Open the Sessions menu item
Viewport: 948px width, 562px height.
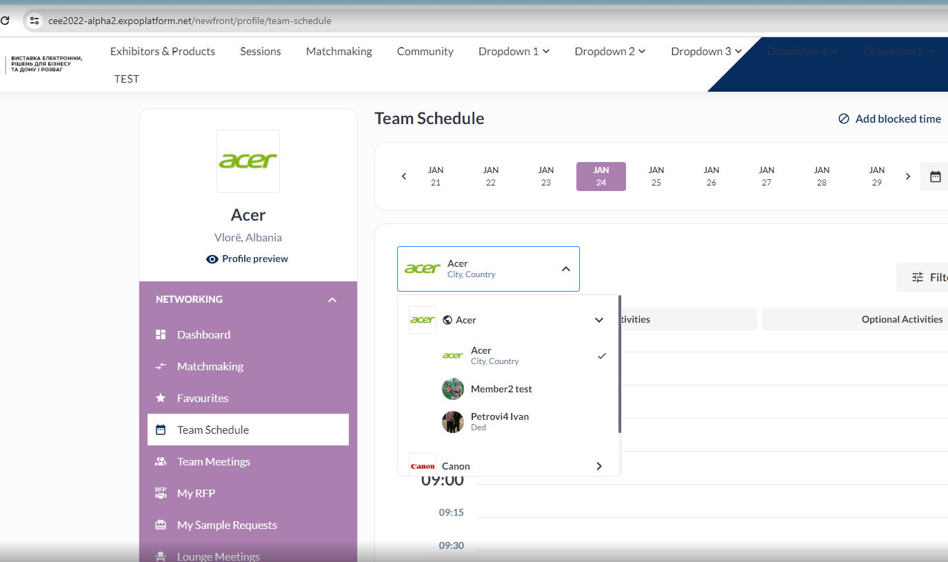260,51
